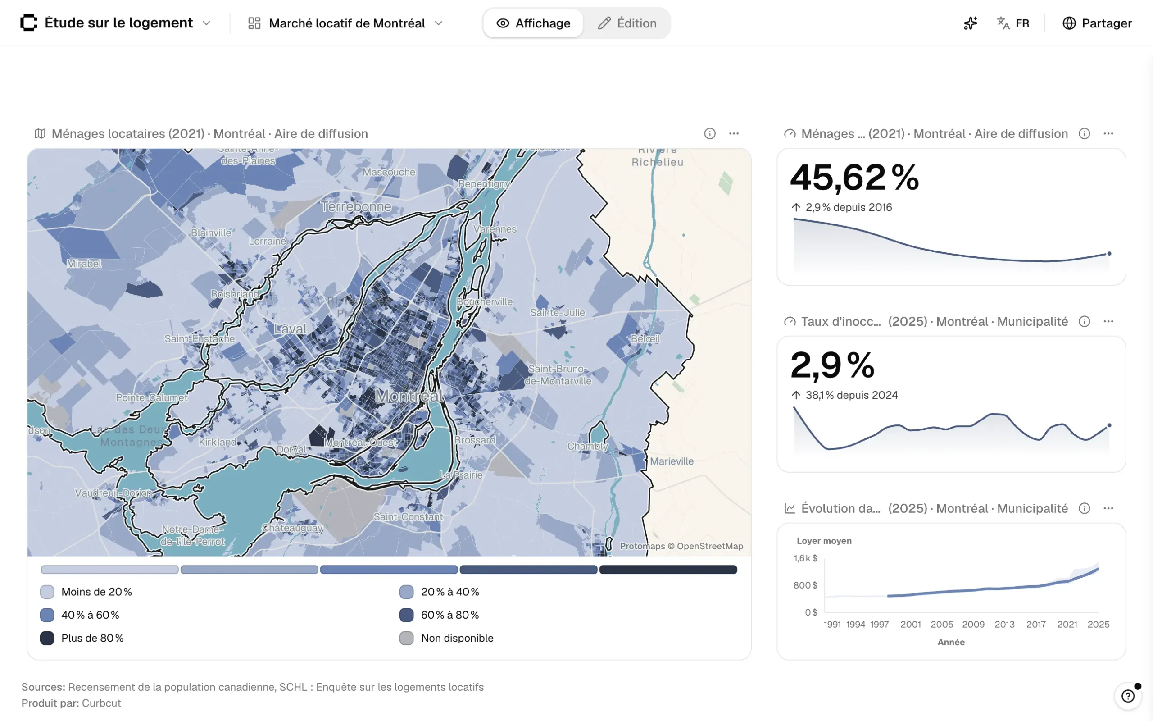Click the gauge icon beside Taux d'inoccupation
Screen dimensions: 1153x721
click(790, 321)
